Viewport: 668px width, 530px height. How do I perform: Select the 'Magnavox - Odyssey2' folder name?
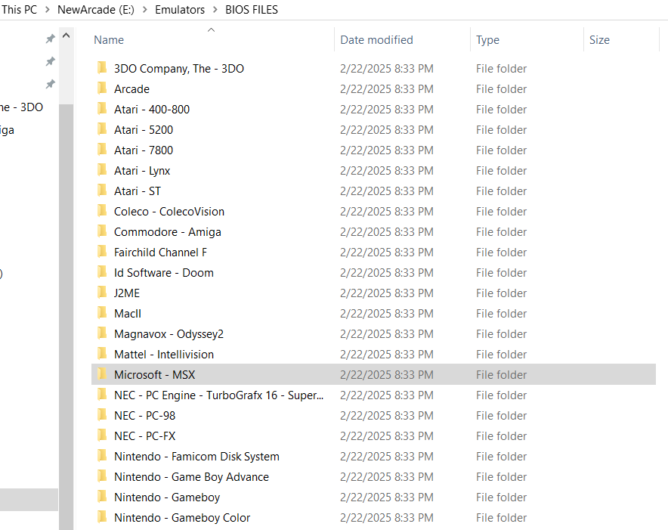pos(169,334)
